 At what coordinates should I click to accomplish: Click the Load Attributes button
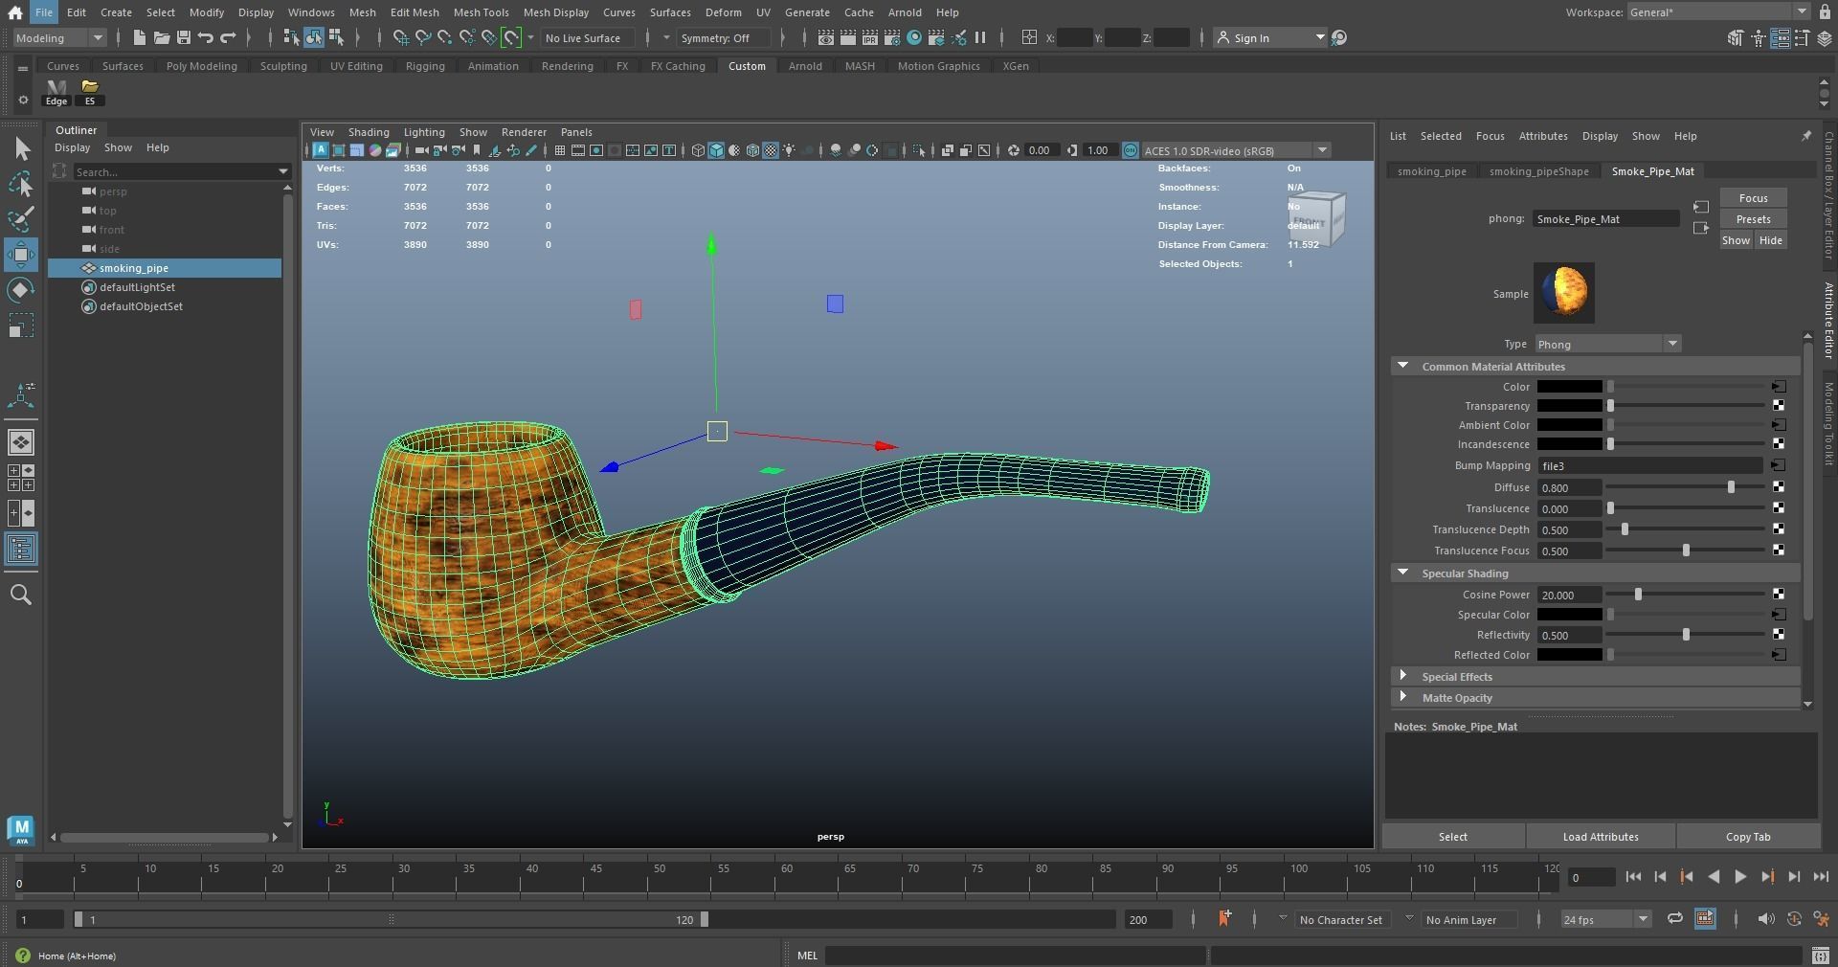(x=1601, y=837)
